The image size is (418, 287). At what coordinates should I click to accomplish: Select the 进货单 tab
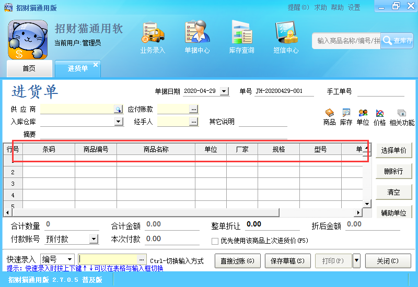pos(77,68)
